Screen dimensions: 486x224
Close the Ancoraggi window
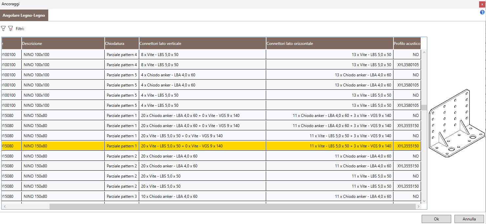pyautogui.click(x=482, y=4)
